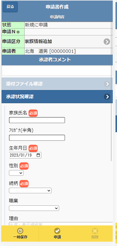Screen dimensions: 117x246
Task: Click the chevron icon on 添付ファイル確認
Action: [x=107, y=84]
